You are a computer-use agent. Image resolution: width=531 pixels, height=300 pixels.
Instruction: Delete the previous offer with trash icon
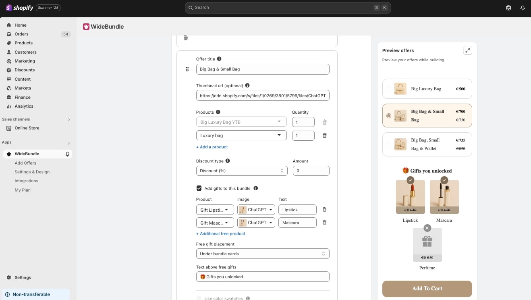(x=186, y=38)
